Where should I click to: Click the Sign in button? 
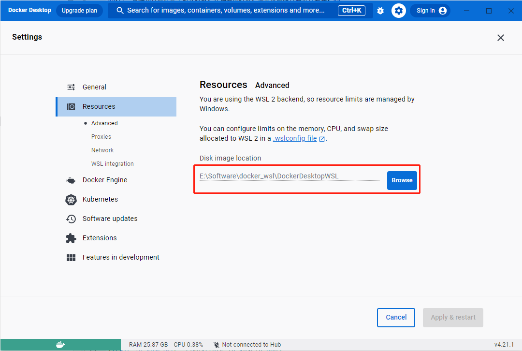pyautogui.click(x=430, y=11)
